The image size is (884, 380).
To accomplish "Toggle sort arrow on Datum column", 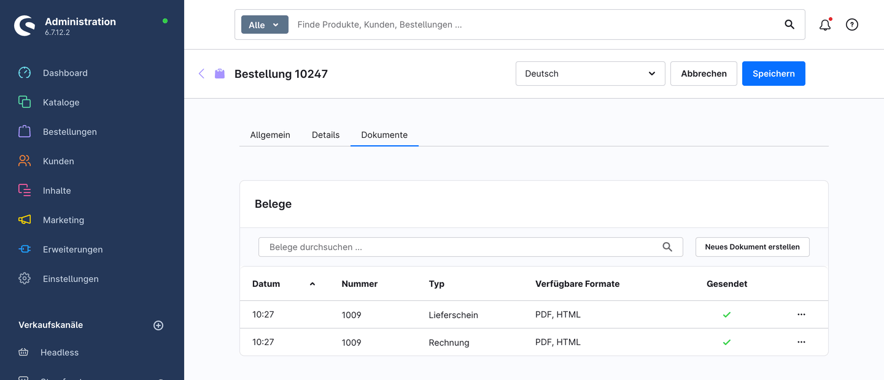I will point(312,284).
